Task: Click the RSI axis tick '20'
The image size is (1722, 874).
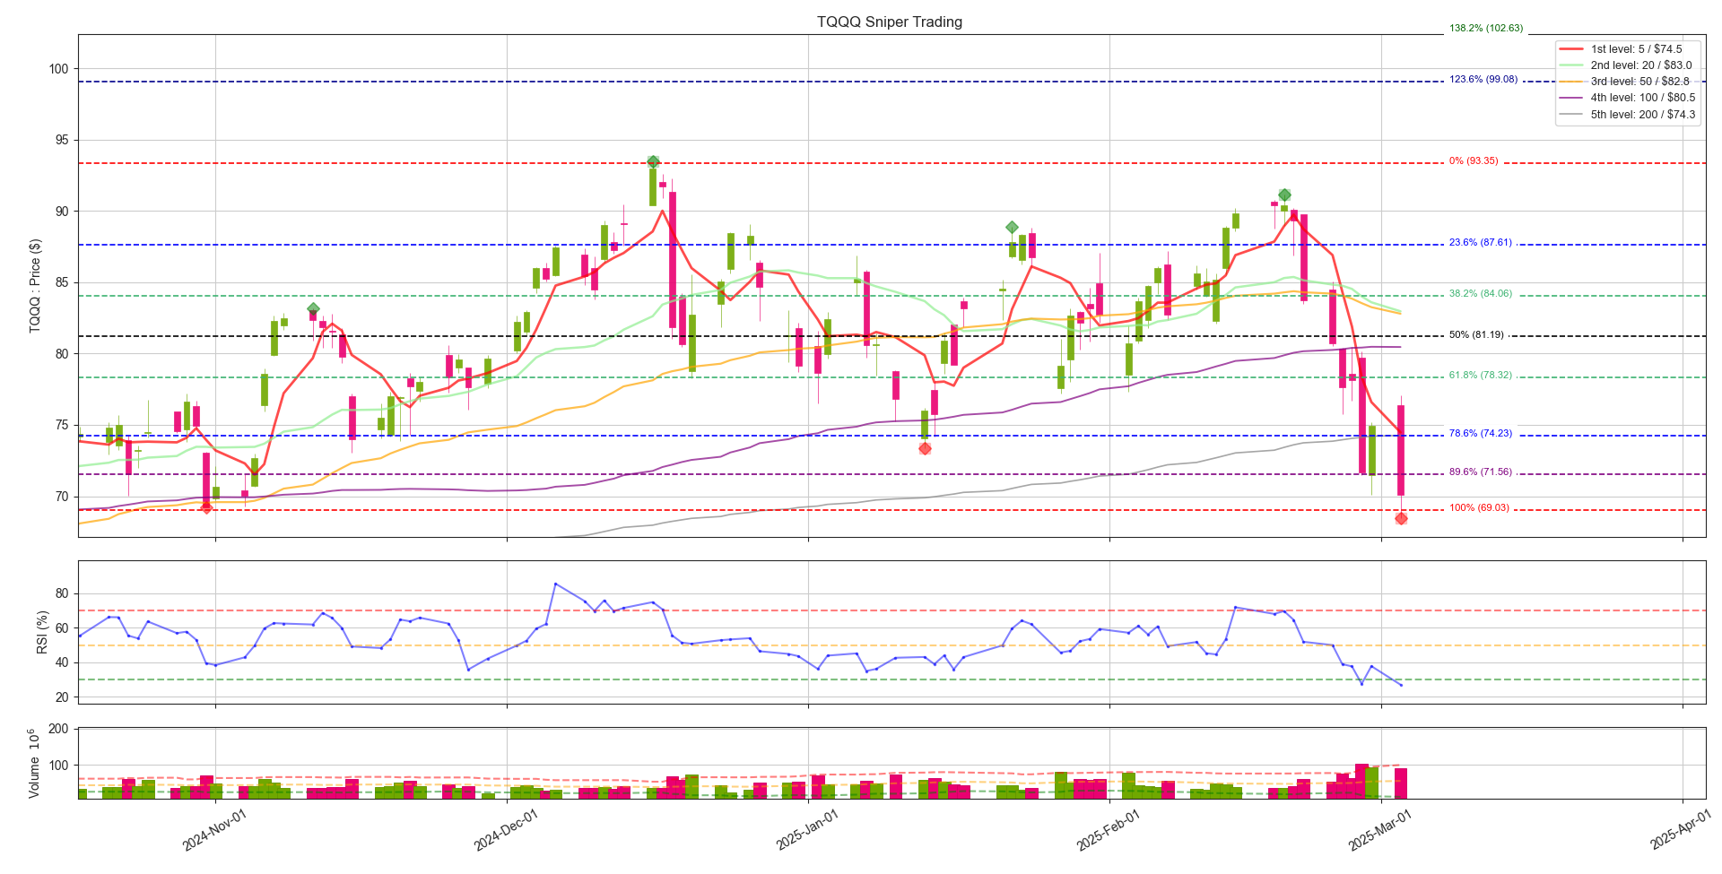Action: (63, 697)
